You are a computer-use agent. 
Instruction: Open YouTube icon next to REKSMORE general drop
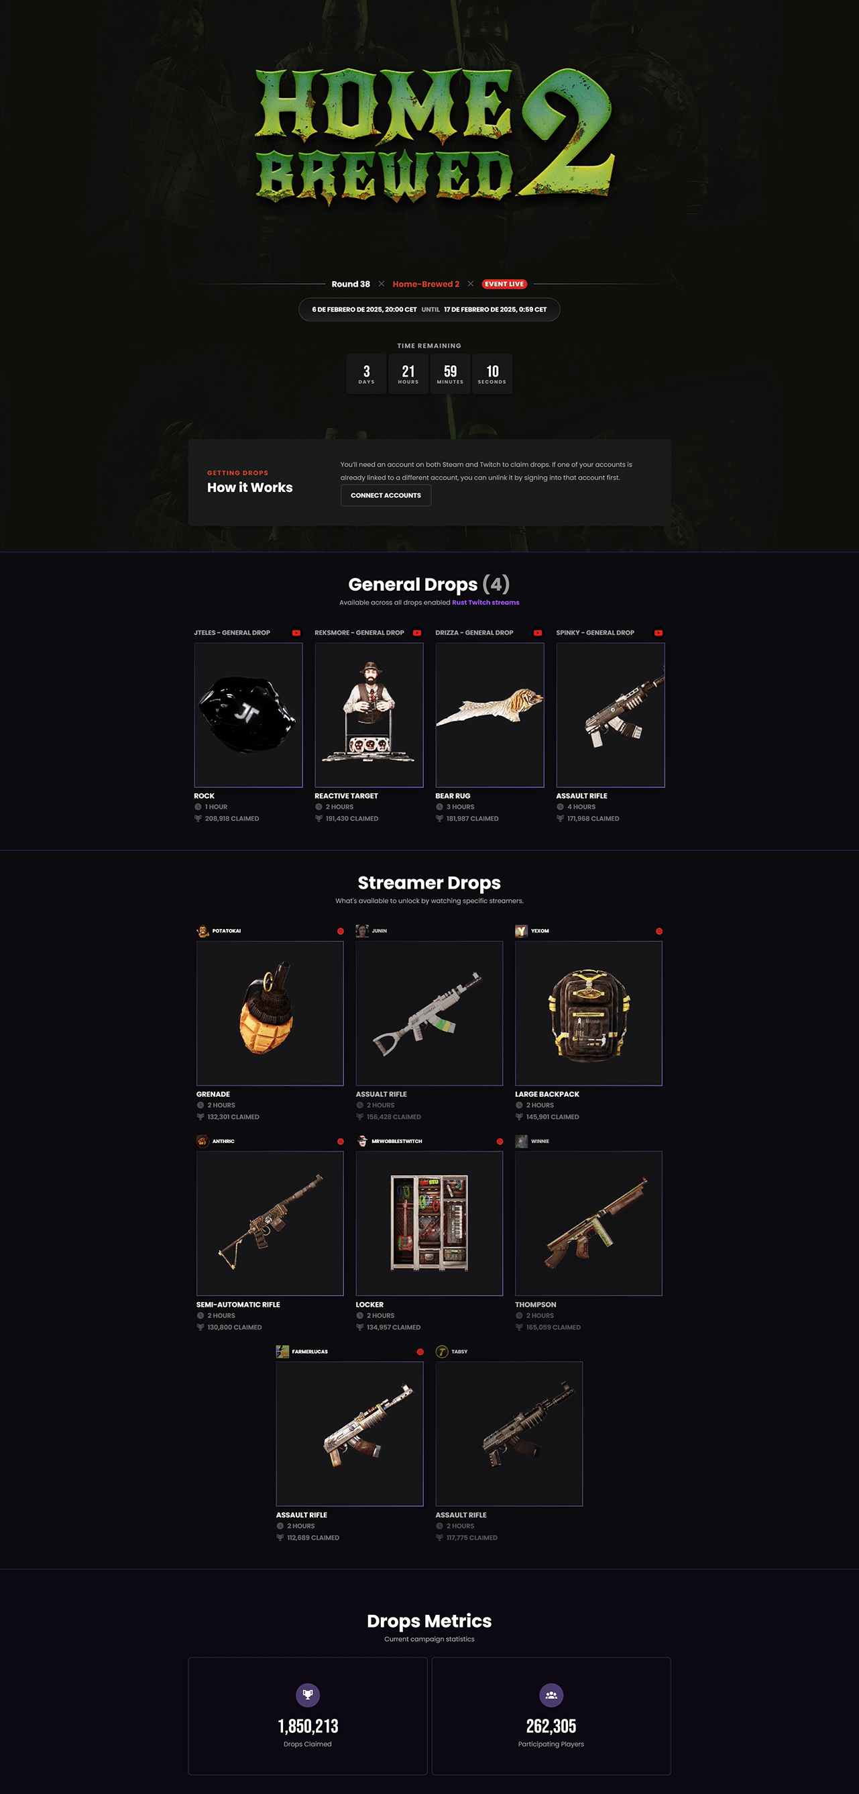417,633
